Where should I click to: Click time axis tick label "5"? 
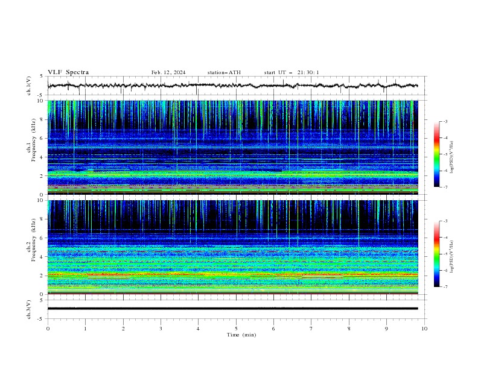tap(236, 329)
